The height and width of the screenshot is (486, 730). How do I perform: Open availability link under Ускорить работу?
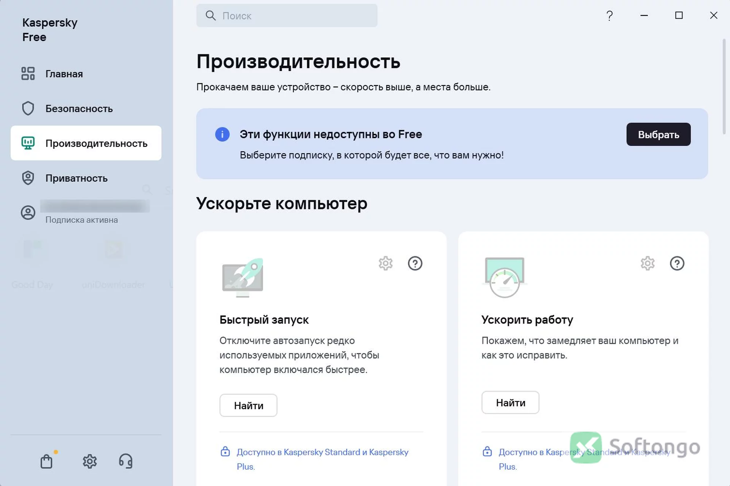click(x=584, y=459)
